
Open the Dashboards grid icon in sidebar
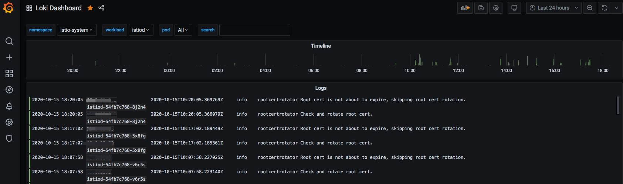pyautogui.click(x=9, y=74)
